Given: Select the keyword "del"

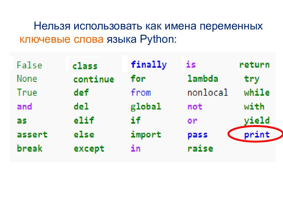Looking at the screenshot, I should click(81, 106).
